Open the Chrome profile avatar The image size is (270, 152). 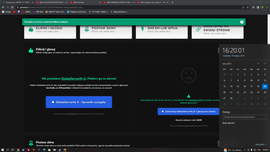coord(262,7)
